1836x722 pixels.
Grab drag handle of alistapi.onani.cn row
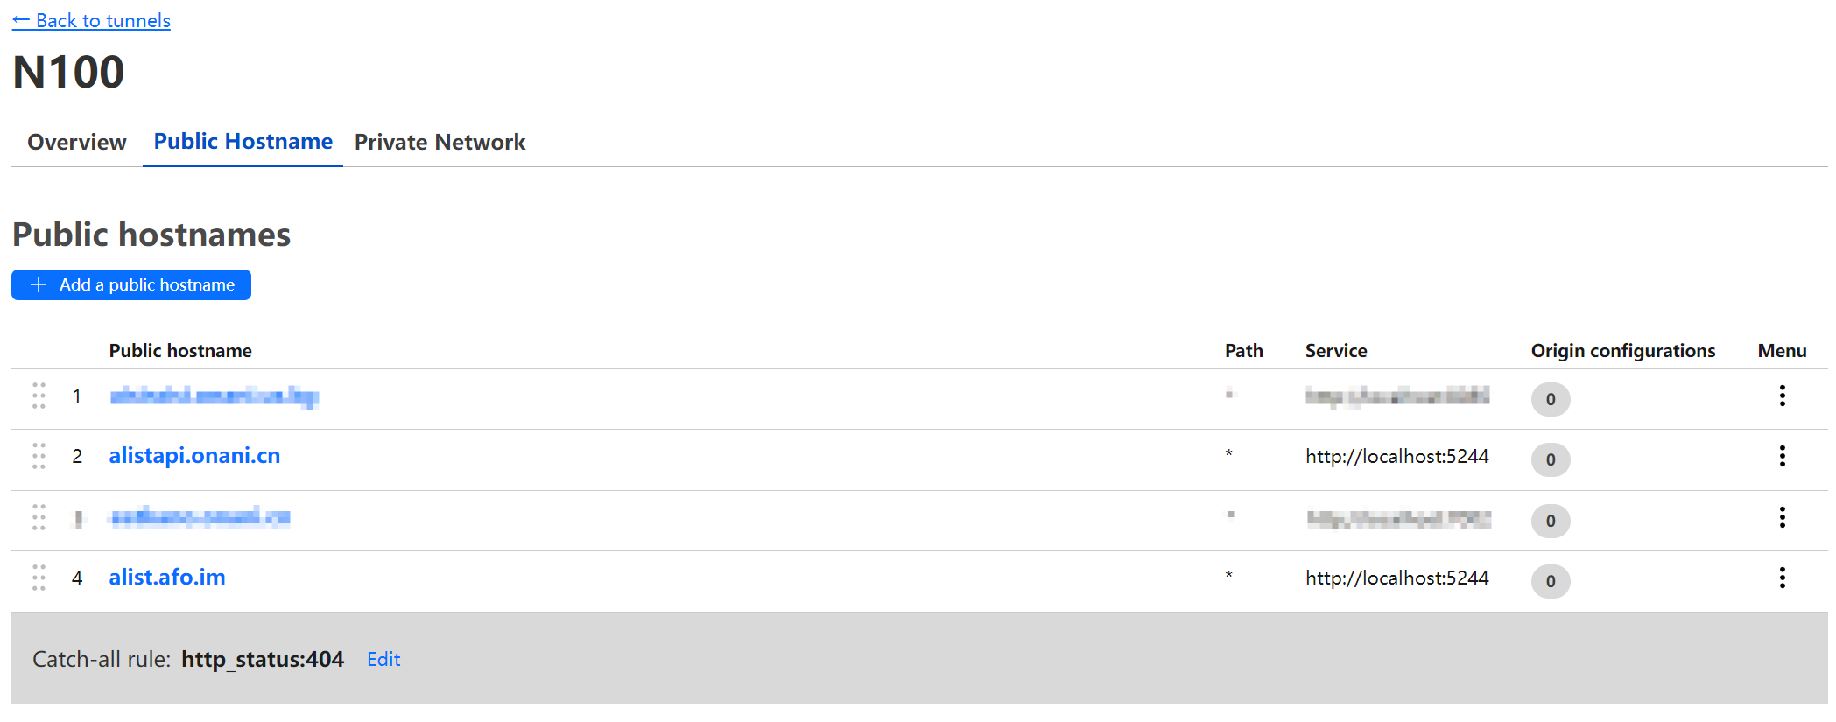pyautogui.click(x=39, y=456)
